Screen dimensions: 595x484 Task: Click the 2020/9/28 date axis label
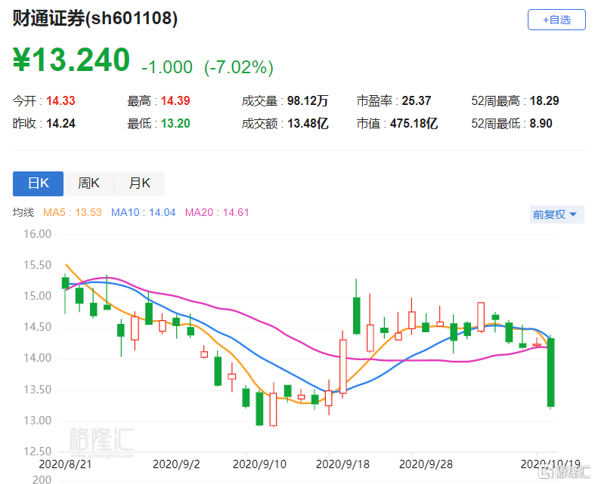coord(426,464)
